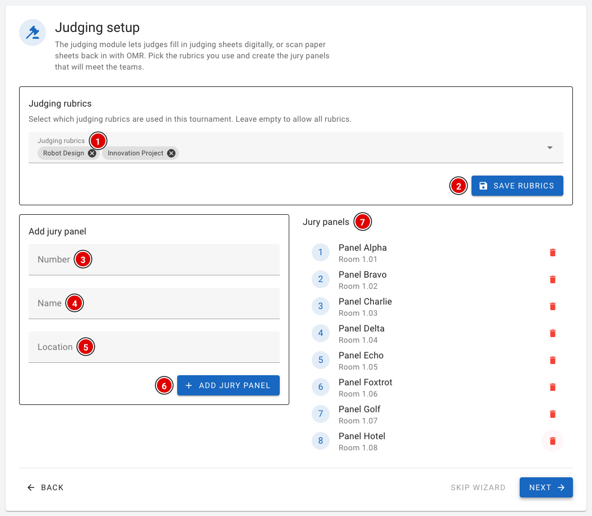Delete Panel Hotel with trash icon

pos(552,441)
